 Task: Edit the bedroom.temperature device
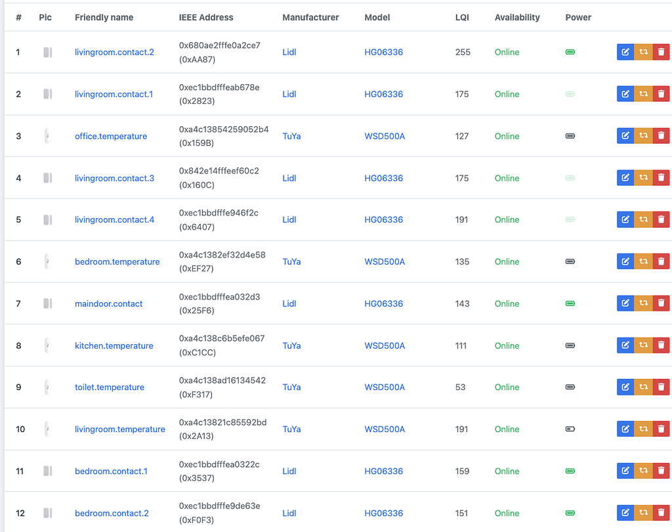point(625,261)
